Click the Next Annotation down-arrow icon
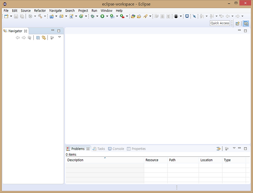This screenshot has height=193, width=253. [202, 16]
